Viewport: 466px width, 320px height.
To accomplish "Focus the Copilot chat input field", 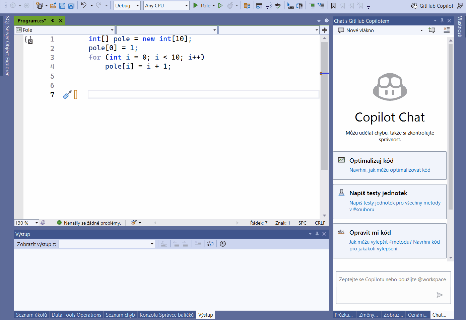I will 393,288.
